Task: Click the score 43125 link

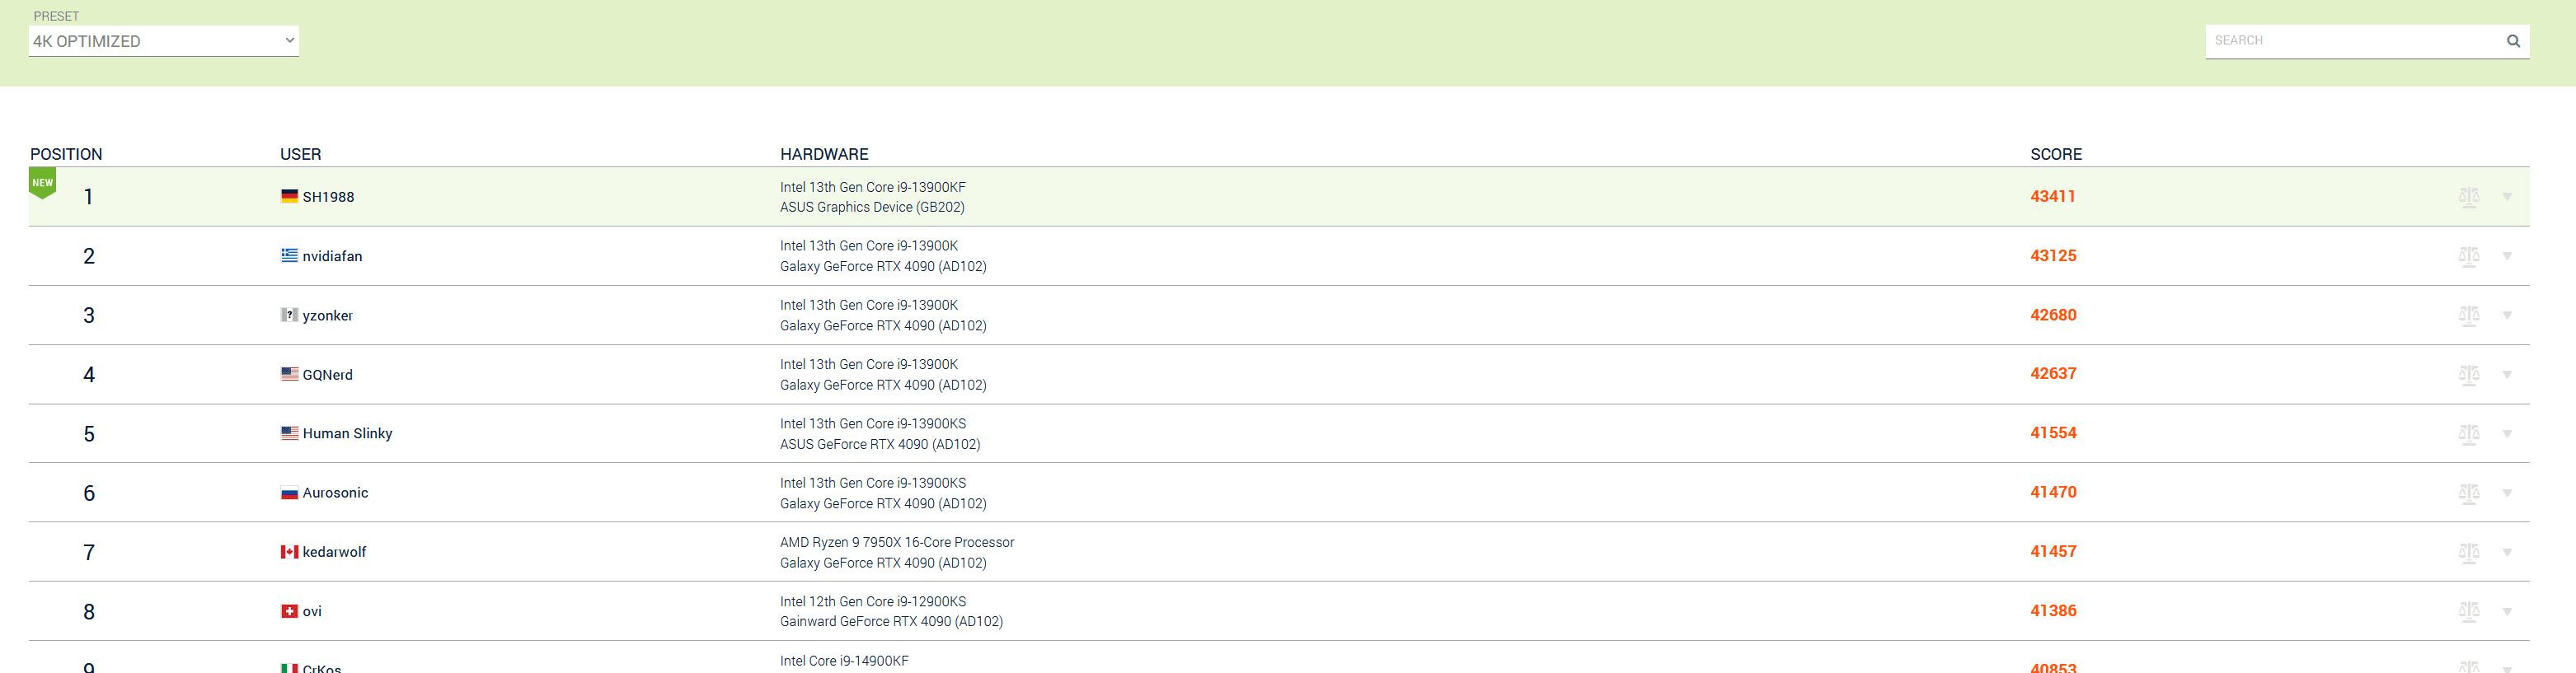Action: pyautogui.click(x=2053, y=256)
